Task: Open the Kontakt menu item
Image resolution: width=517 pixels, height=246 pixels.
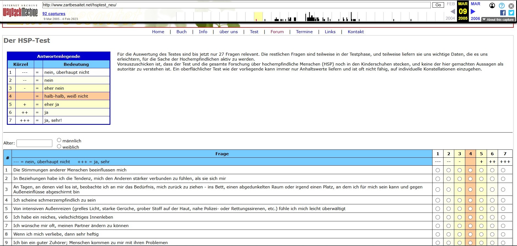Action: click(356, 32)
